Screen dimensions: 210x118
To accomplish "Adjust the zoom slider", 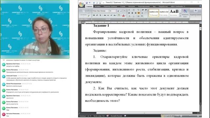I will [x=190, y=116].
